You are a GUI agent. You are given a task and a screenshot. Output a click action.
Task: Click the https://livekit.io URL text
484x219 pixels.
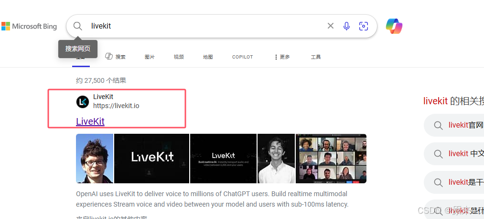[x=116, y=106]
